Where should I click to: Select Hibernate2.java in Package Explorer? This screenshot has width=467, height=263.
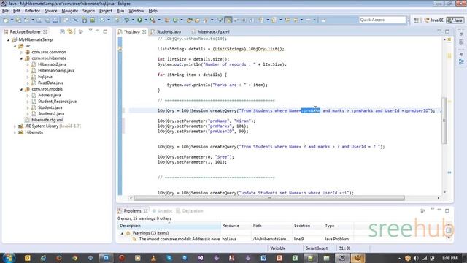(52, 64)
